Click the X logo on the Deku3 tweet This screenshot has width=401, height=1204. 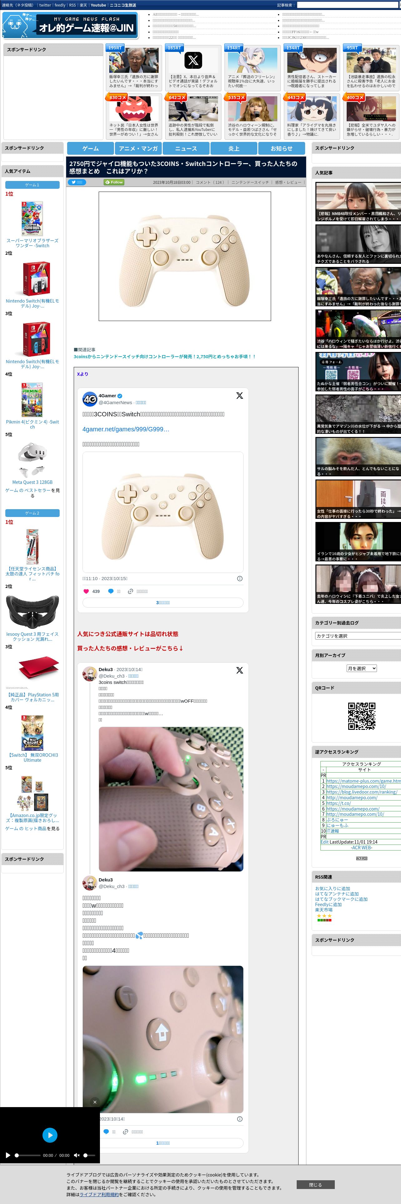(240, 670)
